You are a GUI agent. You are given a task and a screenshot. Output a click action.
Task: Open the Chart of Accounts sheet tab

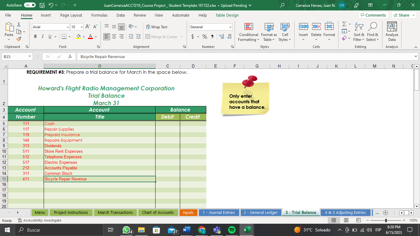(x=158, y=212)
